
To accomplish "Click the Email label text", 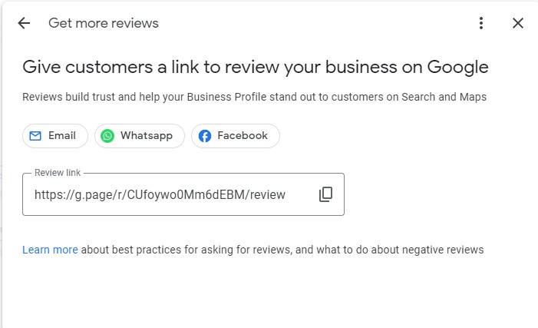I will pyautogui.click(x=61, y=136).
